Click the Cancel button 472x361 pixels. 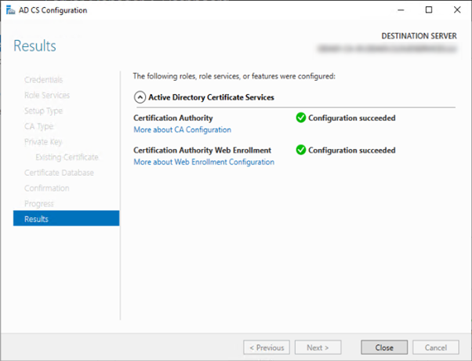(x=435, y=347)
